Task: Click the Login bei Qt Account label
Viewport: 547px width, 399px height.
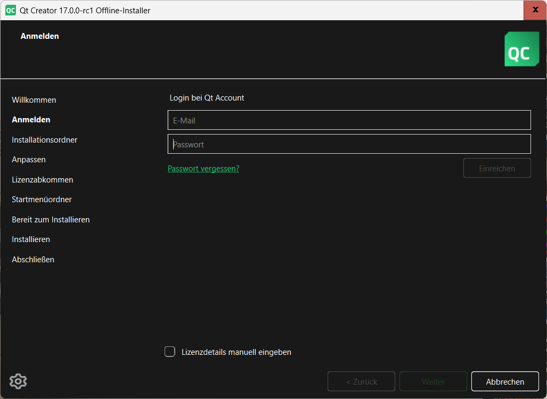Action: pyautogui.click(x=207, y=98)
